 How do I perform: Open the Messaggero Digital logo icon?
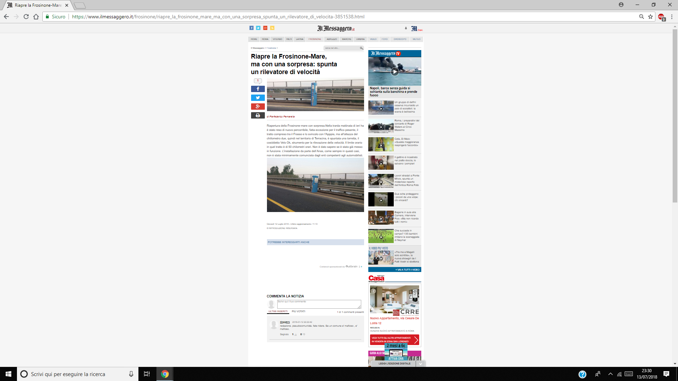coord(417,29)
